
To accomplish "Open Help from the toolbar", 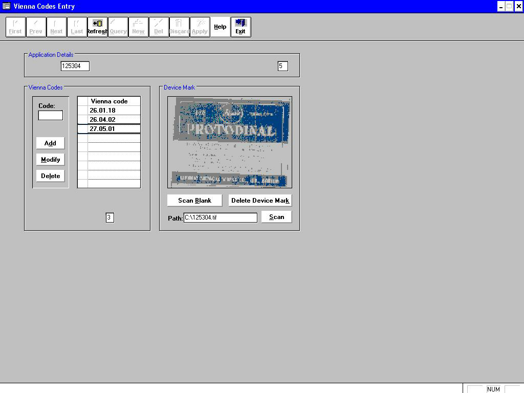I will 220,27.
